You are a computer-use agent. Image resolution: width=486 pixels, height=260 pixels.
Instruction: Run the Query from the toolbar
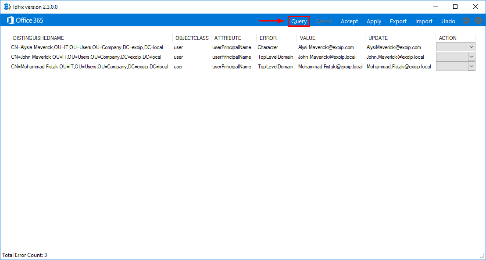click(299, 21)
